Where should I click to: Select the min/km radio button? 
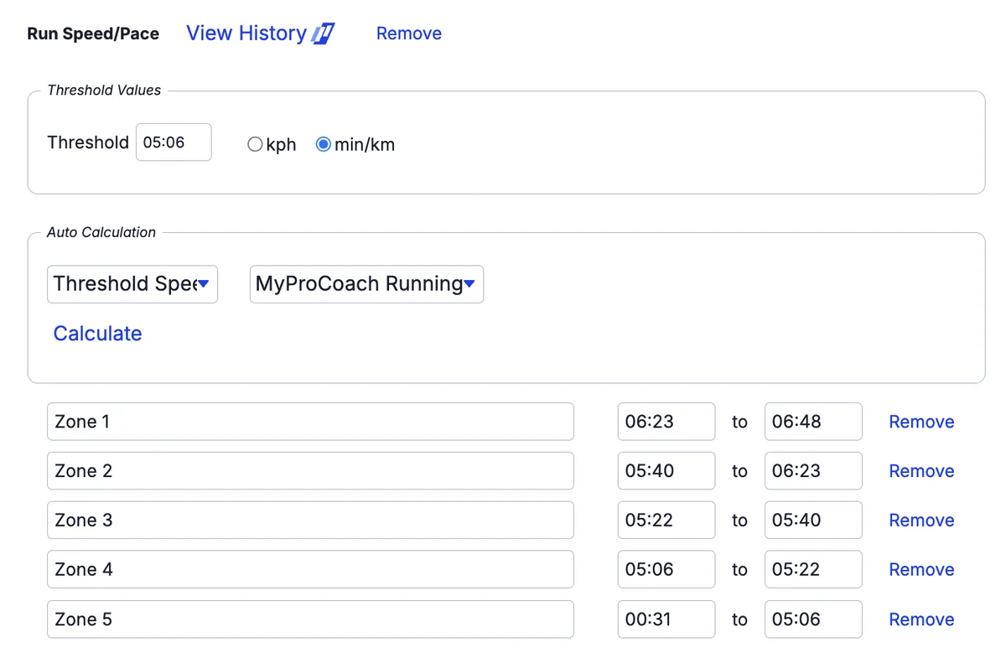click(323, 144)
